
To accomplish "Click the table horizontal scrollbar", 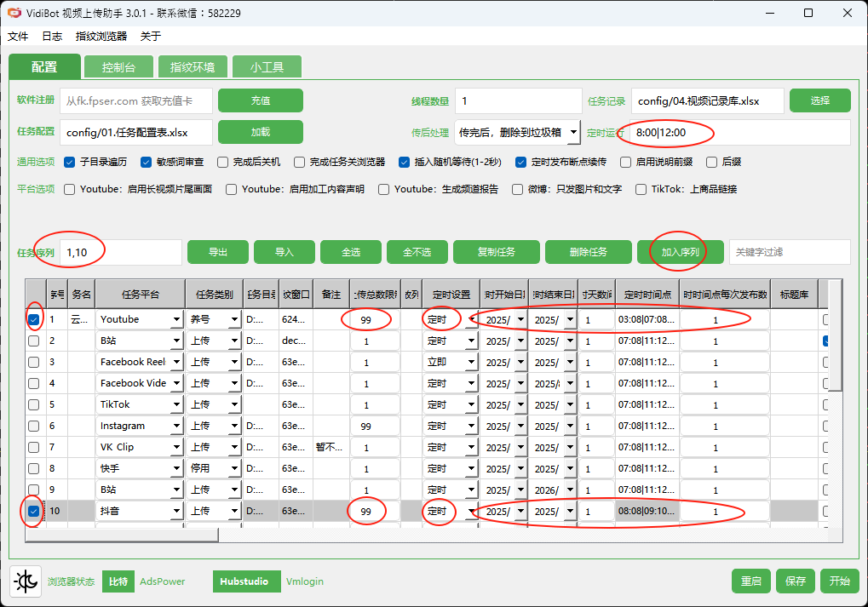I will 123,535.
